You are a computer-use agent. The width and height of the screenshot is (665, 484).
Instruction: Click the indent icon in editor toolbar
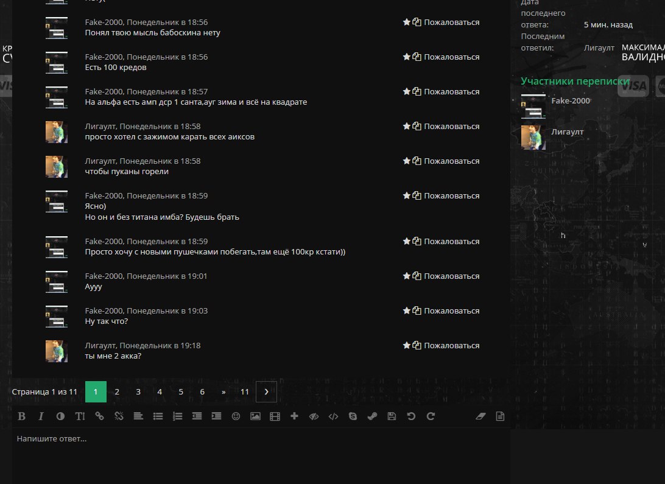(216, 416)
